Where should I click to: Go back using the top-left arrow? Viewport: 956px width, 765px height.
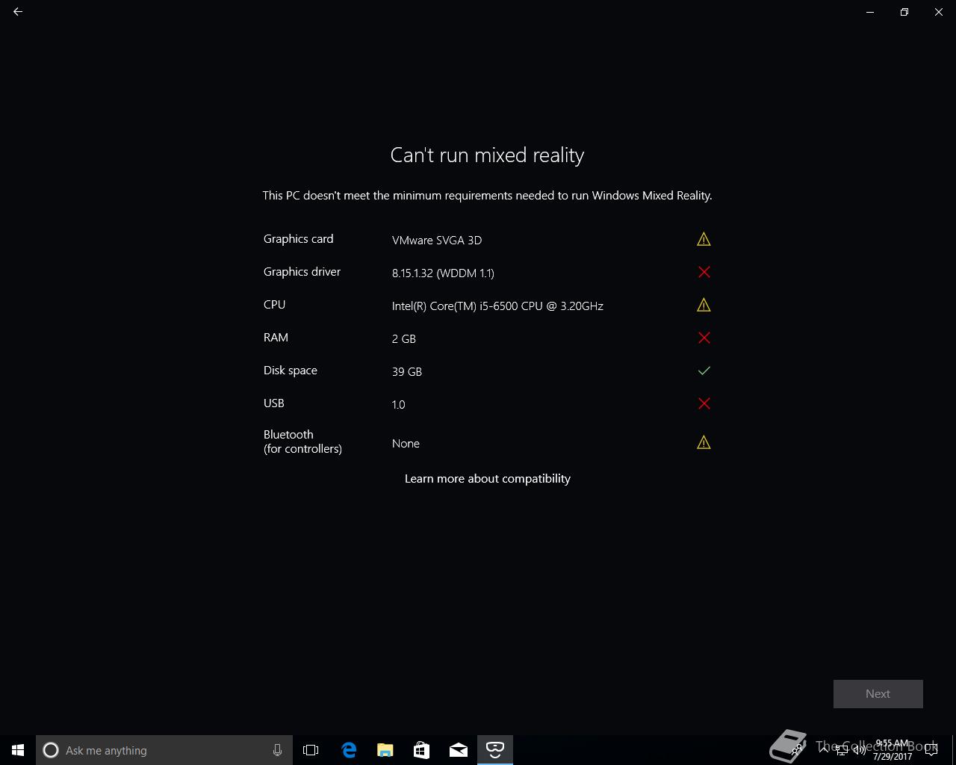(x=18, y=12)
